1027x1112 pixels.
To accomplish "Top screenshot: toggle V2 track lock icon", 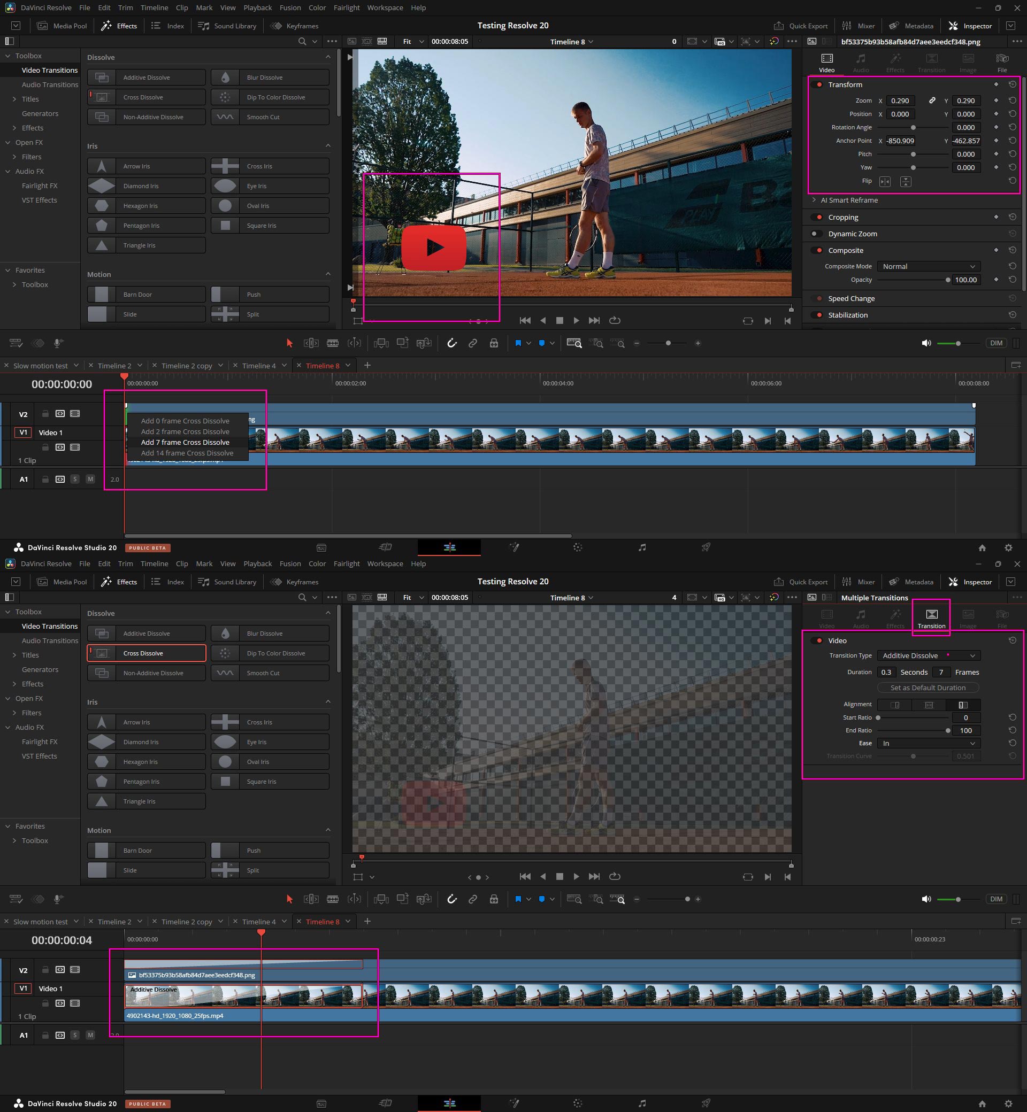I will (x=45, y=414).
